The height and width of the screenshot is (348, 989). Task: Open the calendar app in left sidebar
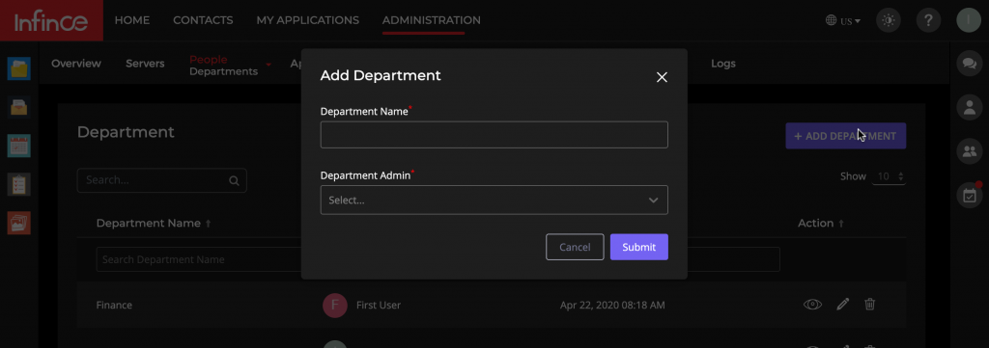(x=19, y=146)
